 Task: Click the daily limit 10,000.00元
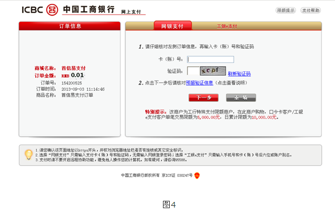click(264, 117)
